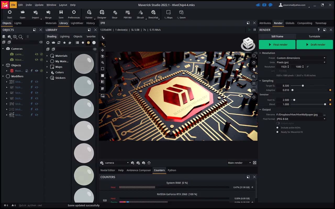Click the Geom toolbar icon
This screenshot has height=209, width=335.
181,12
